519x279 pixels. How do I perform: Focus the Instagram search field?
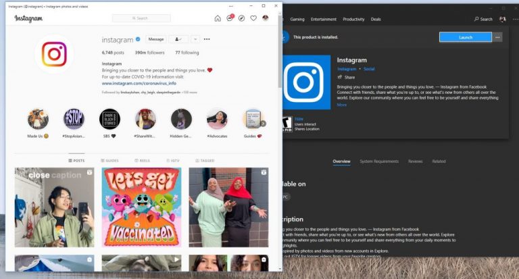[x=141, y=18]
